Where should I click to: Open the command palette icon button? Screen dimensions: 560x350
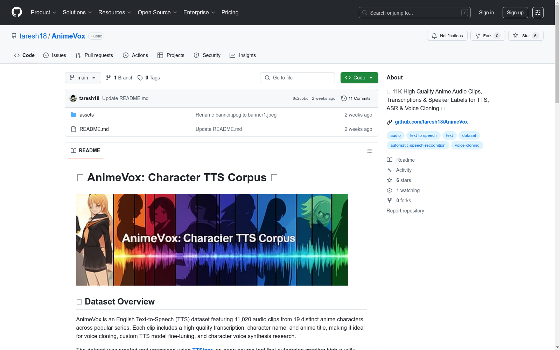pyautogui.click(x=538, y=13)
